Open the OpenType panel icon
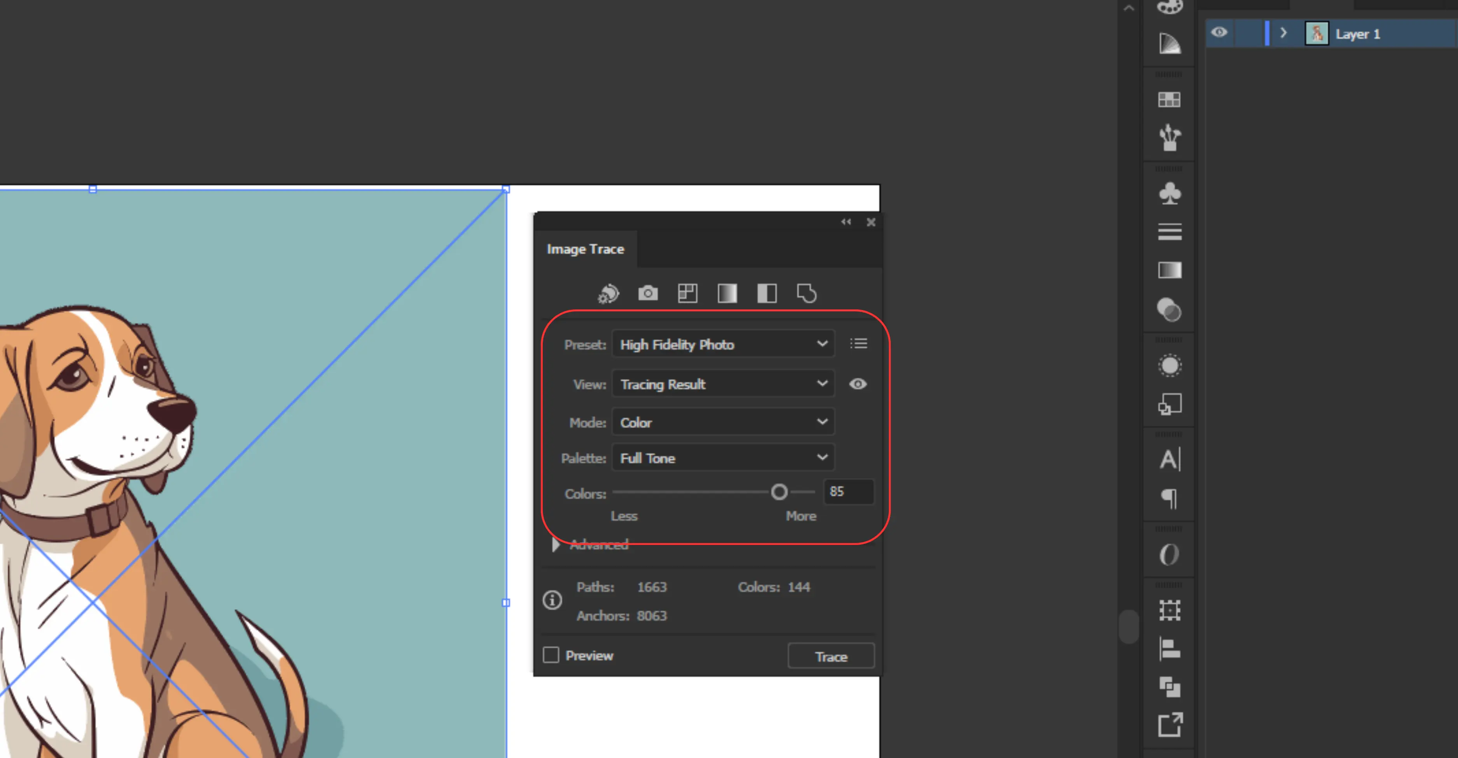Image resolution: width=1458 pixels, height=758 pixels. [1170, 554]
